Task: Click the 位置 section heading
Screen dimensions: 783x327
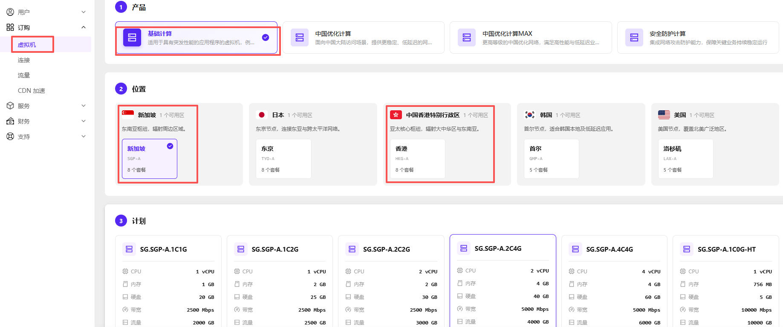Action: tap(139, 89)
